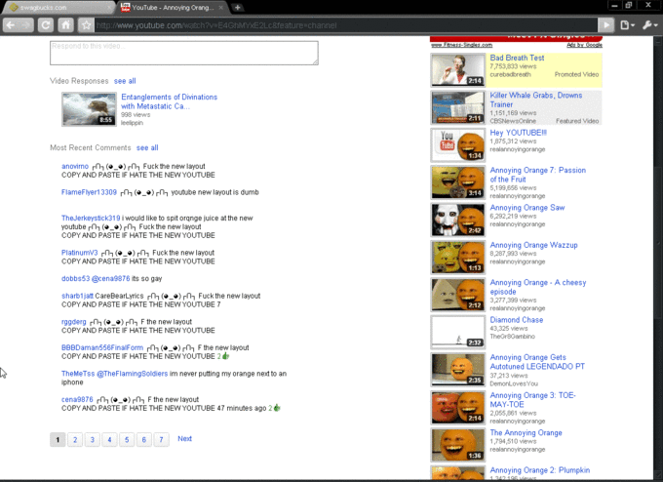Go to comments page 4
The width and height of the screenshot is (663, 482).
tap(109, 440)
